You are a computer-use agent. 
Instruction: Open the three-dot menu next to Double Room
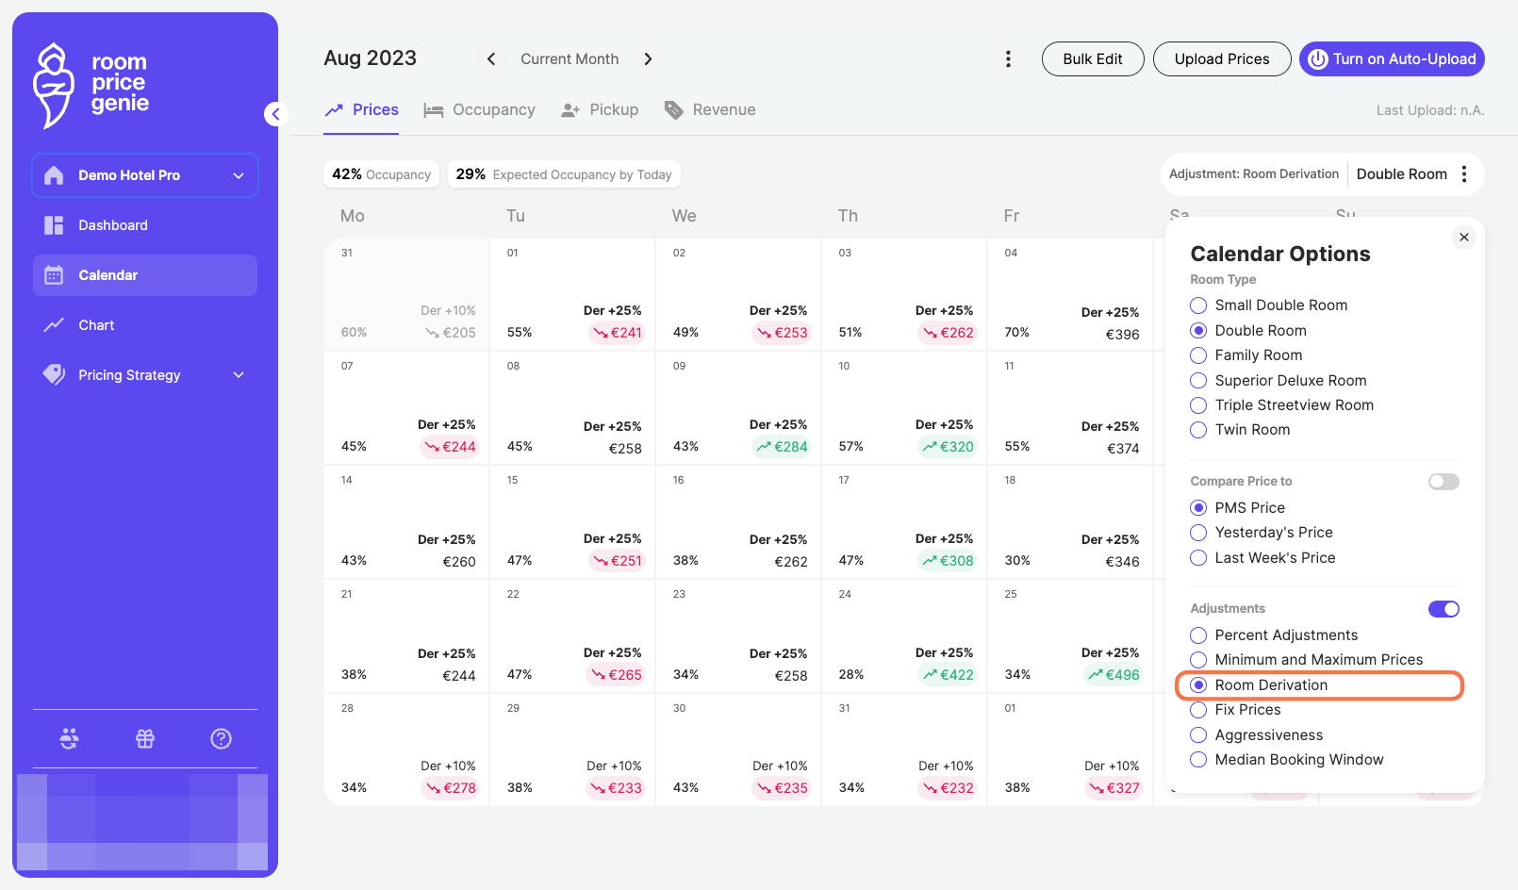click(1464, 173)
